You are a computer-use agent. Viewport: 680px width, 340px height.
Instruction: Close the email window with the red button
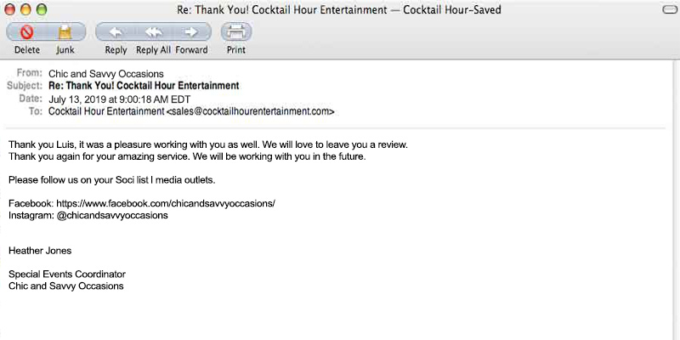pos(11,9)
